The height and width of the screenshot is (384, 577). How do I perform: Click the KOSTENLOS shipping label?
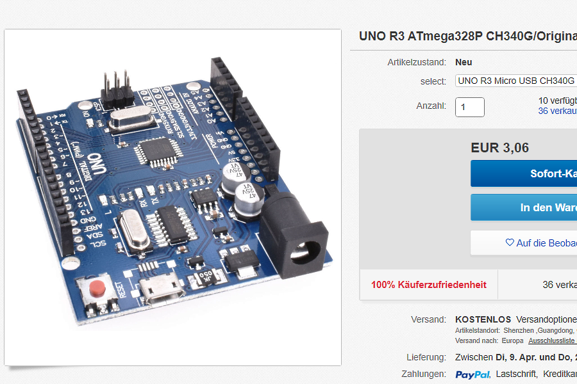tap(483, 319)
